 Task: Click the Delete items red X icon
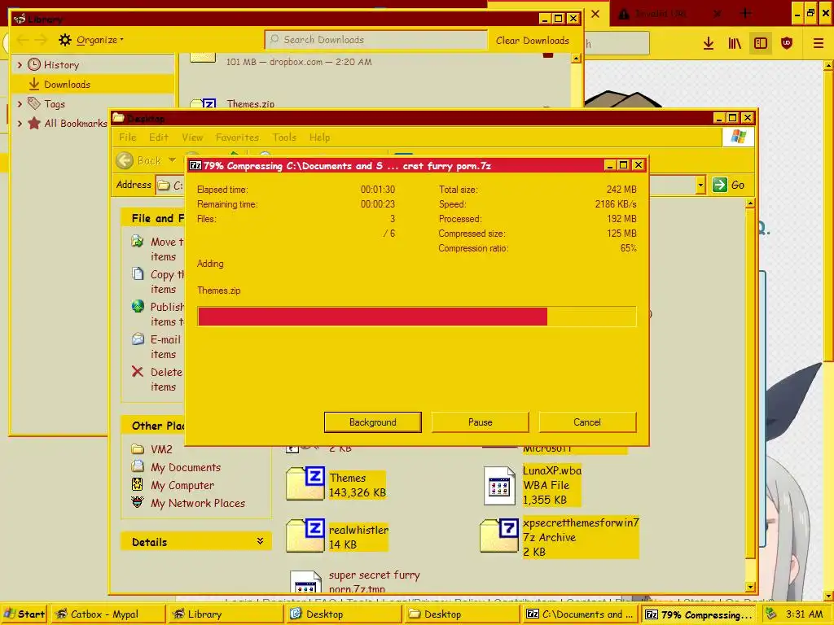pyautogui.click(x=138, y=371)
